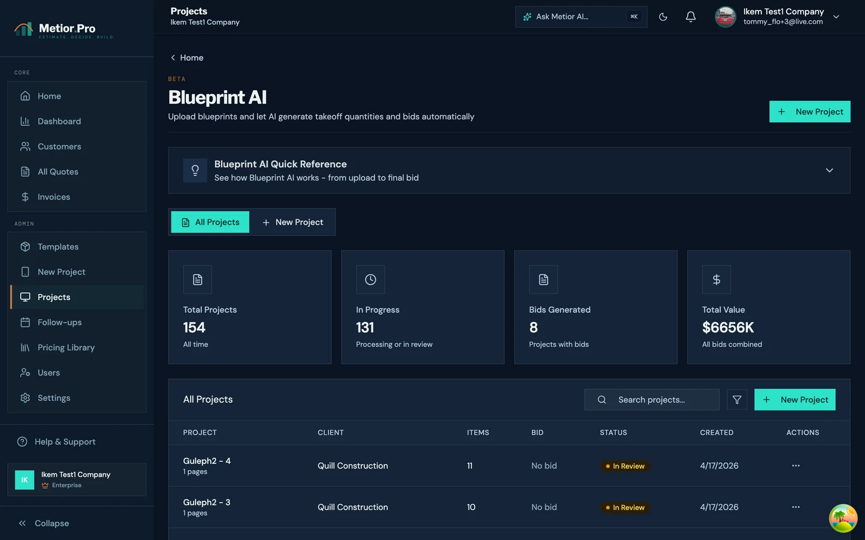The image size is (865, 540).
Task: Open Templates in the sidebar
Action: point(77,247)
